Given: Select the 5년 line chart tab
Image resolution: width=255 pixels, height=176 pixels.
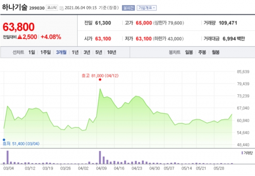Looking at the screenshot, I should pos(99,52).
